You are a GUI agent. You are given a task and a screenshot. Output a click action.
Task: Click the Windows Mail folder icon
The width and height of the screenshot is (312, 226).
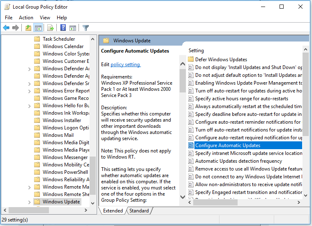point(37,135)
